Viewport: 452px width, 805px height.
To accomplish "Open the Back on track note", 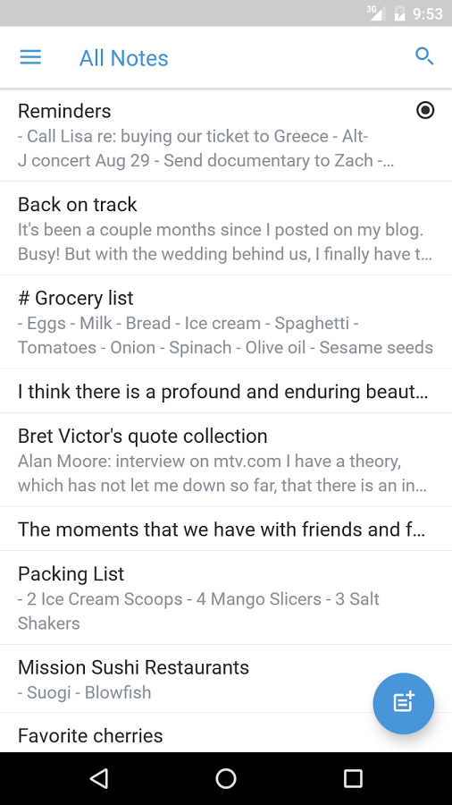I will pos(226,228).
